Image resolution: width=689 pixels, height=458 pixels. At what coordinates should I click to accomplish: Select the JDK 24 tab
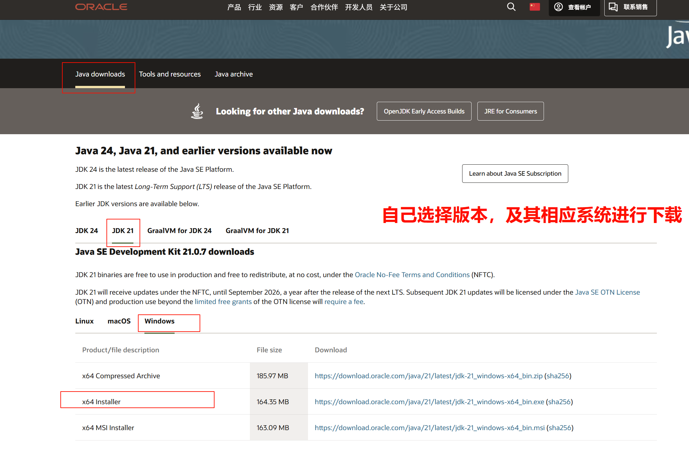coord(86,231)
